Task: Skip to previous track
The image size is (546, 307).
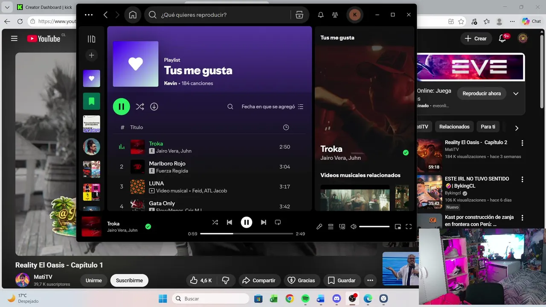Action: point(229,222)
